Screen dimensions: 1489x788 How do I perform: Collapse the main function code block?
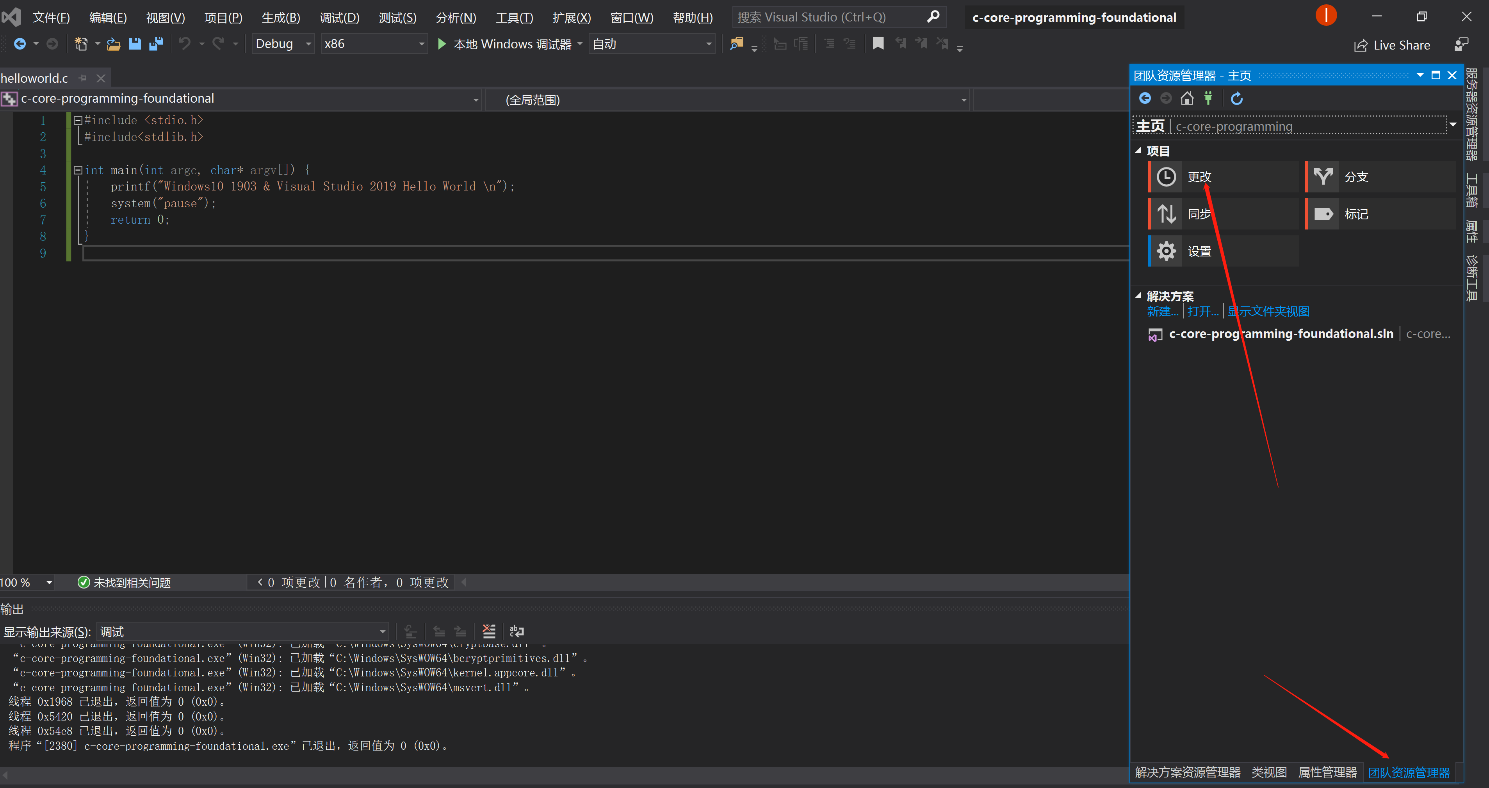click(78, 171)
